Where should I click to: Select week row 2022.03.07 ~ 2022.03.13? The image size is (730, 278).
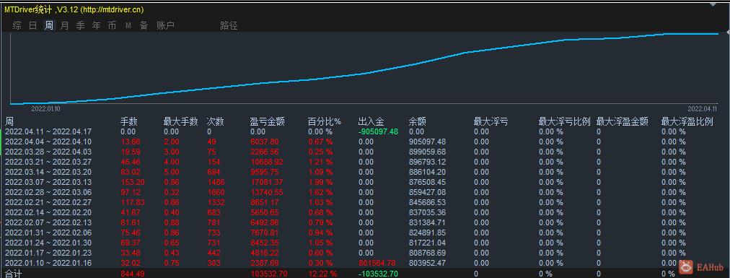pyautogui.click(x=365, y=182)
